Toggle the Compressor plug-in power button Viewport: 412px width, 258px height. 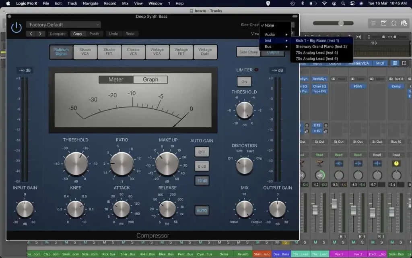pyautogui.click(x=16, y=27)
